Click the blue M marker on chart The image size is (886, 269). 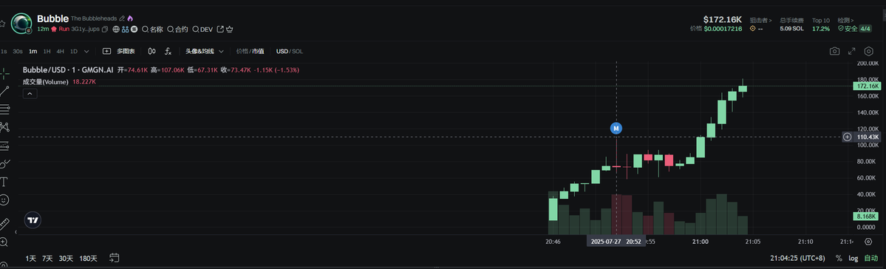coord(616,129)
